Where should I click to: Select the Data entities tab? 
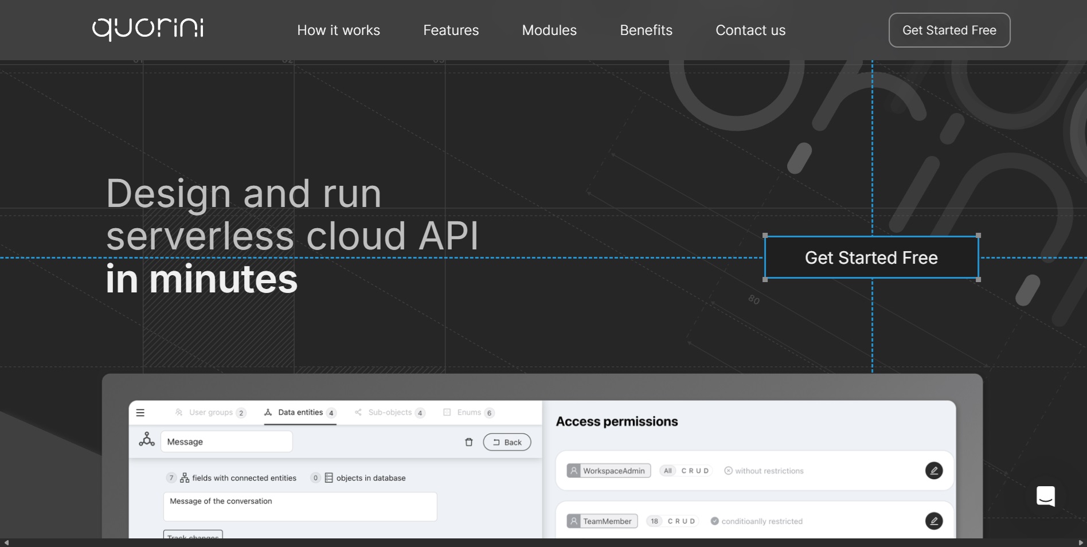coord(300,412)
